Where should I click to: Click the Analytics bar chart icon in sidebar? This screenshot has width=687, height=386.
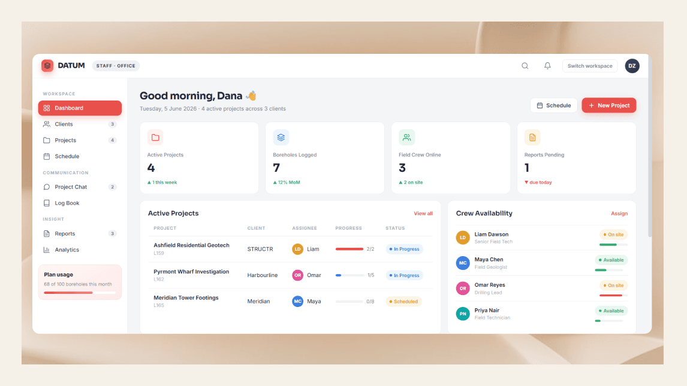point(46,250)
